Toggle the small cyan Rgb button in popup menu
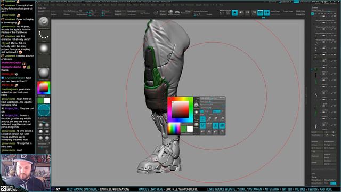Screen dimensions: 341x192 click(201, 111)
